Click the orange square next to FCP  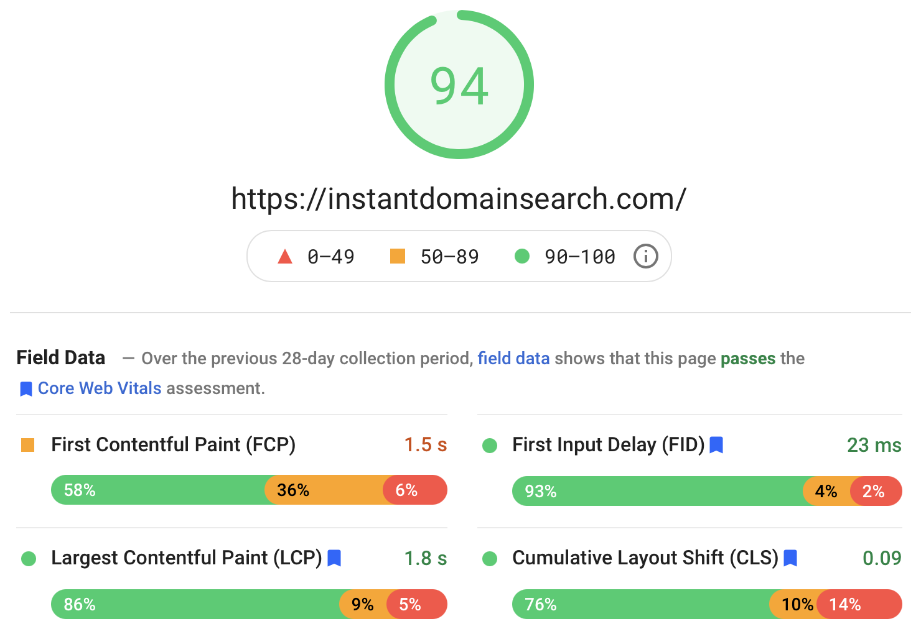(x=28, y=445)
